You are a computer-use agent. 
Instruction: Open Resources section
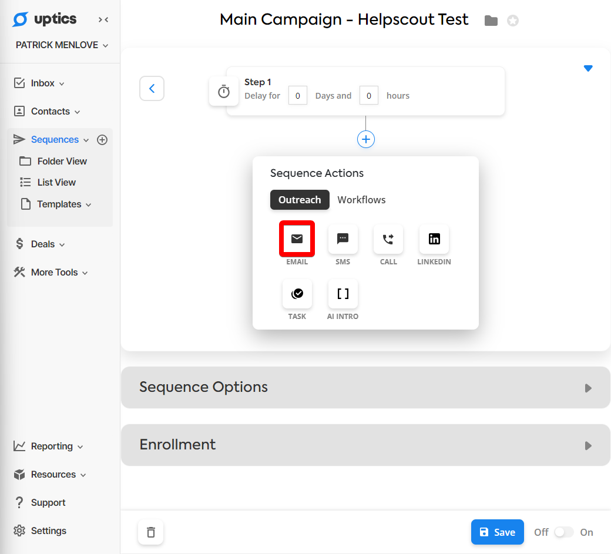(x=49, y=475)
